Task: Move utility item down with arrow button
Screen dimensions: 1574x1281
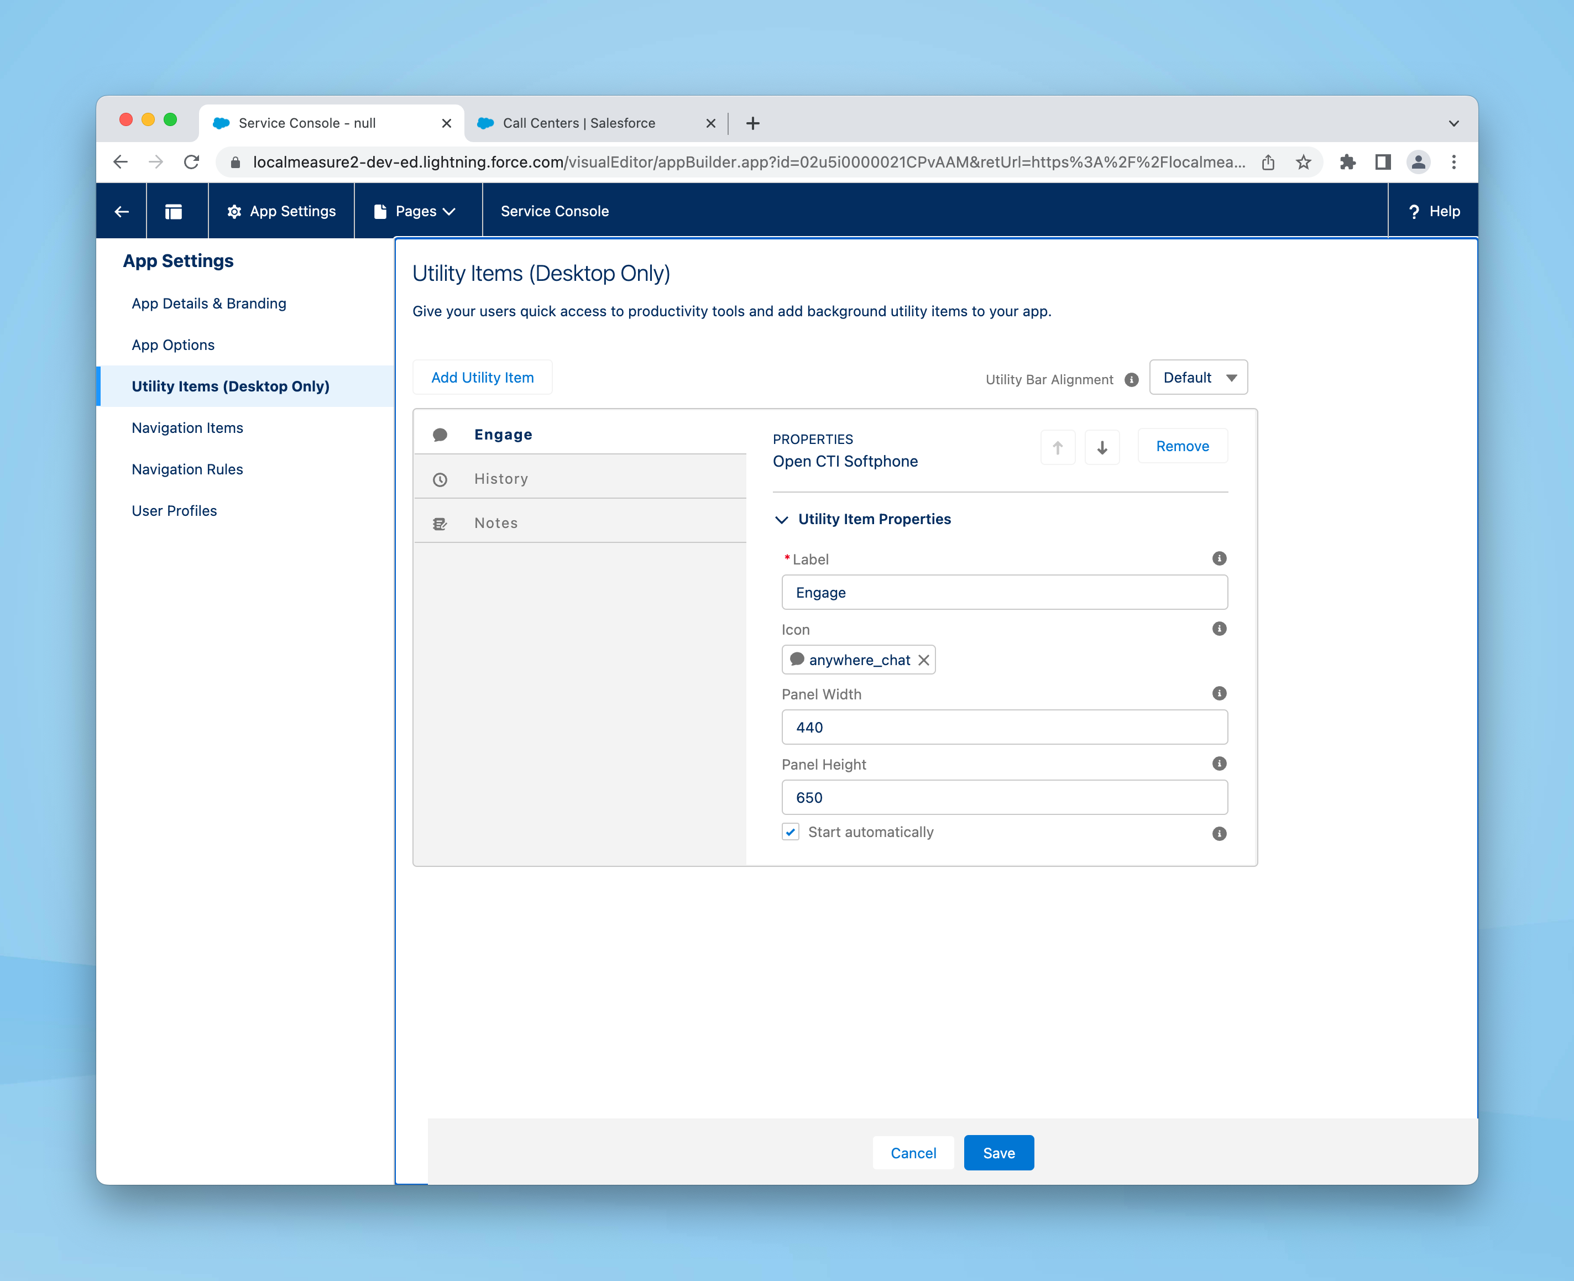Action: pyautogui.click(x=1102, y=447)
